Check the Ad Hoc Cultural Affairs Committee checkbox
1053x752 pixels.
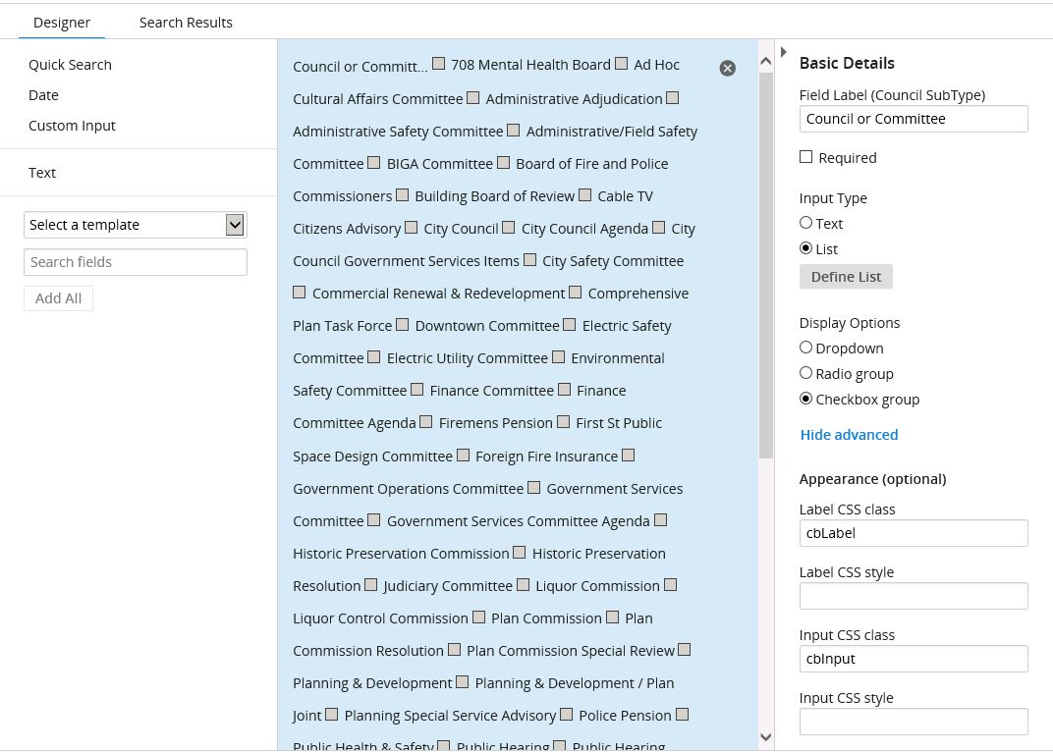pyautogui.click(x=621, y=63)
